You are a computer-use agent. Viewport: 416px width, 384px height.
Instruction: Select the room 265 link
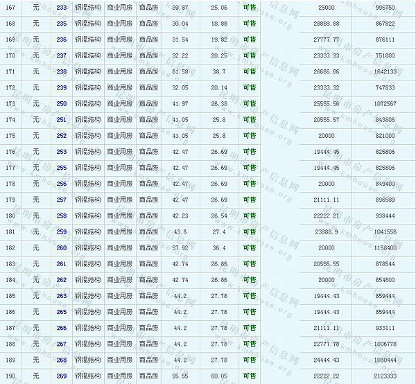click(x=62, y=312)
